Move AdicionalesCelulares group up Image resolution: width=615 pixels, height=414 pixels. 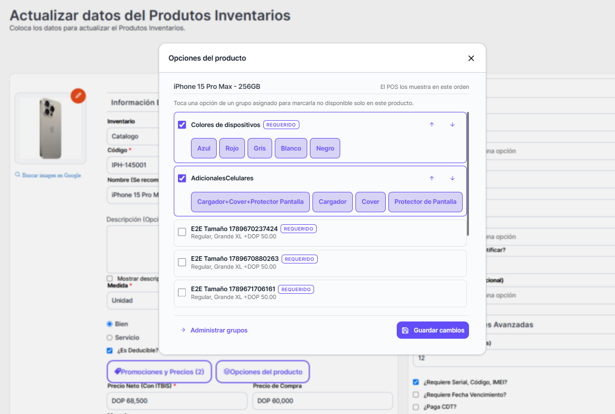(432, 178)
